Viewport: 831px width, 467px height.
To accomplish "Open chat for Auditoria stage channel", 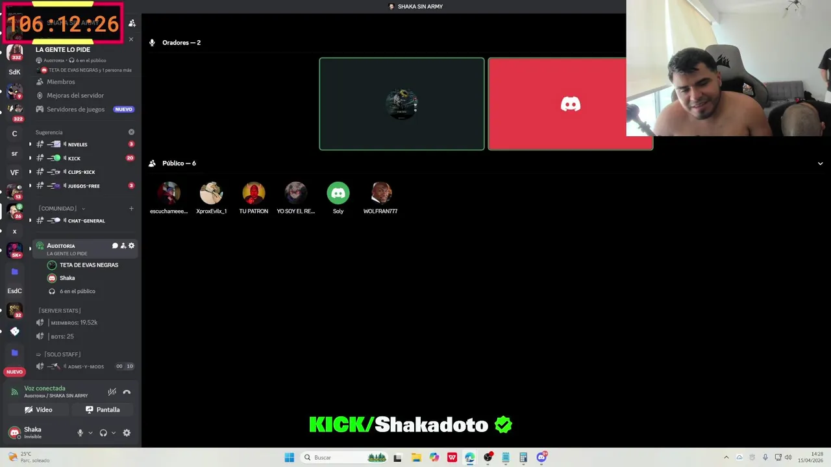I will coord(115,246).
